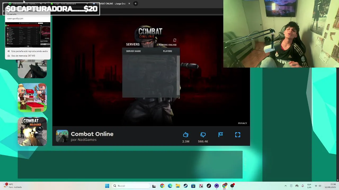Expand hidden system tray icons

(x=286, y=186)
